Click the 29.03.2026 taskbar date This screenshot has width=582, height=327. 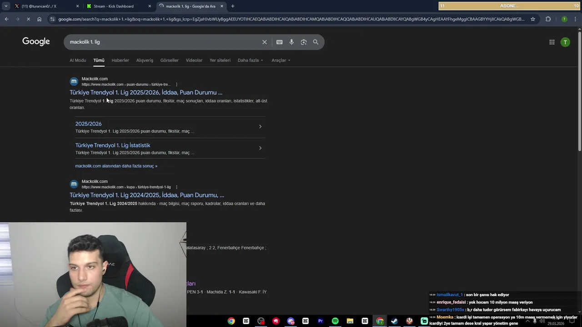pos(556,324)
